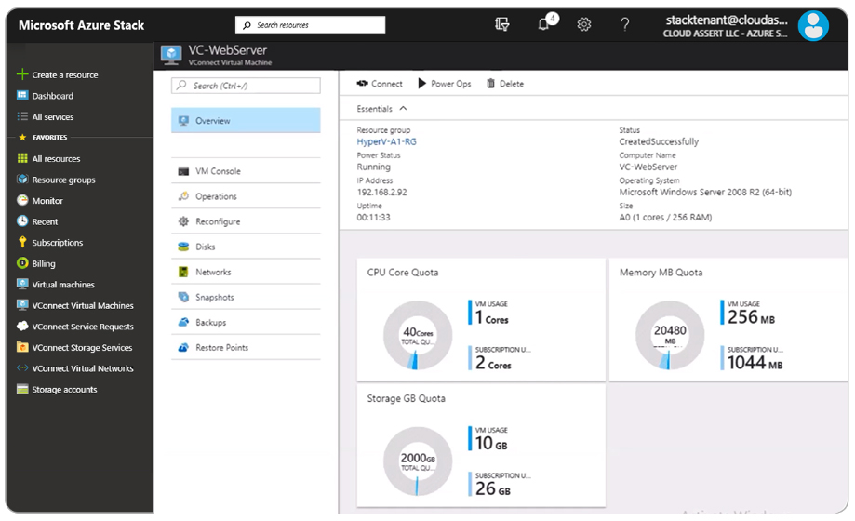
Task: Click the help question mark icon
Action: (625, 25)
